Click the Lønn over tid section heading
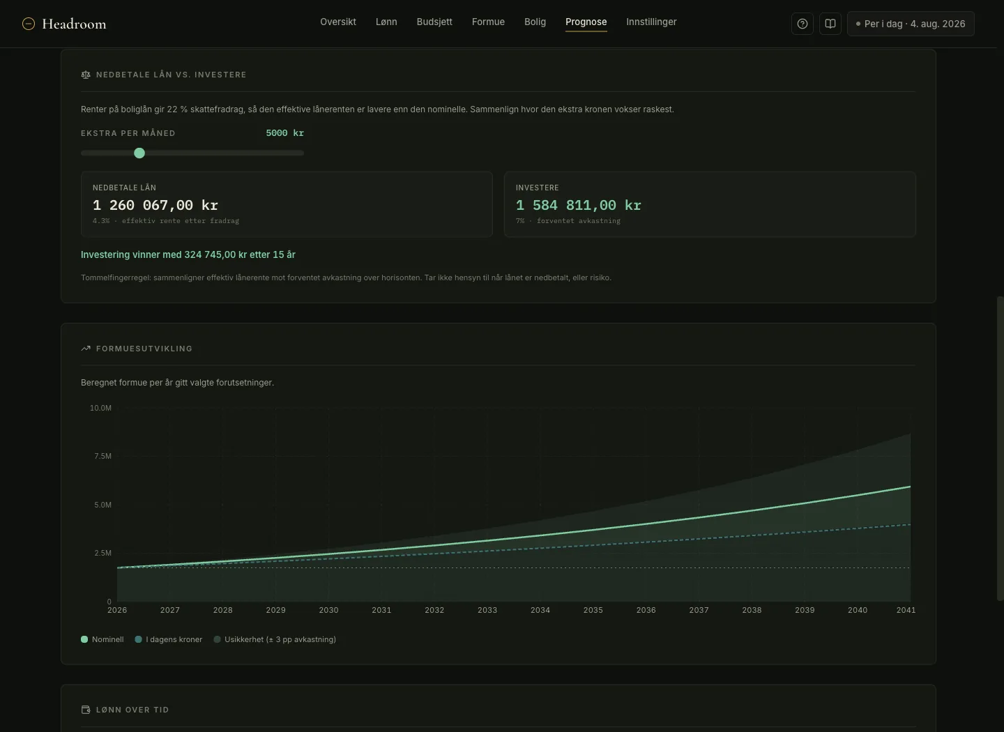This screenshot has width=1004, height=732. coord(132,710)
